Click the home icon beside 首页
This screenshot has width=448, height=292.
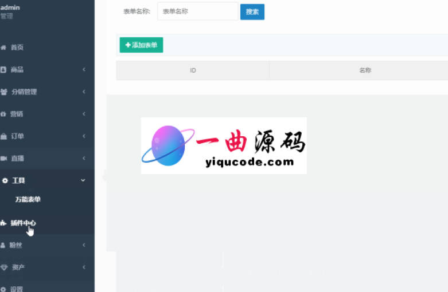pos(3,48)
